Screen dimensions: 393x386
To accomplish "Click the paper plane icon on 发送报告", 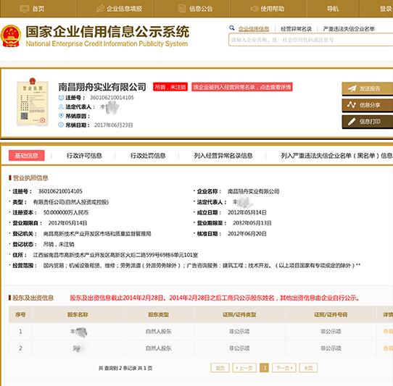I will (352, 88).
